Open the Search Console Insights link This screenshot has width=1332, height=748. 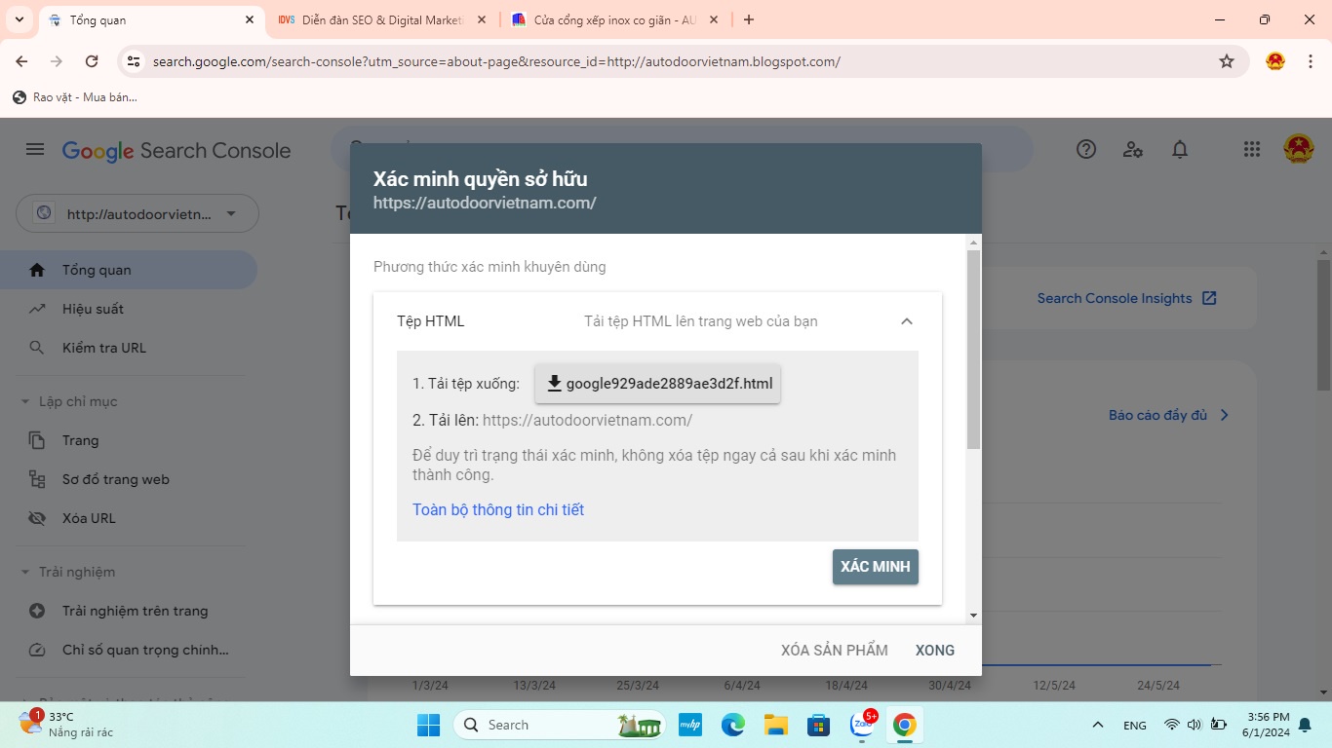coord(1127,298)
